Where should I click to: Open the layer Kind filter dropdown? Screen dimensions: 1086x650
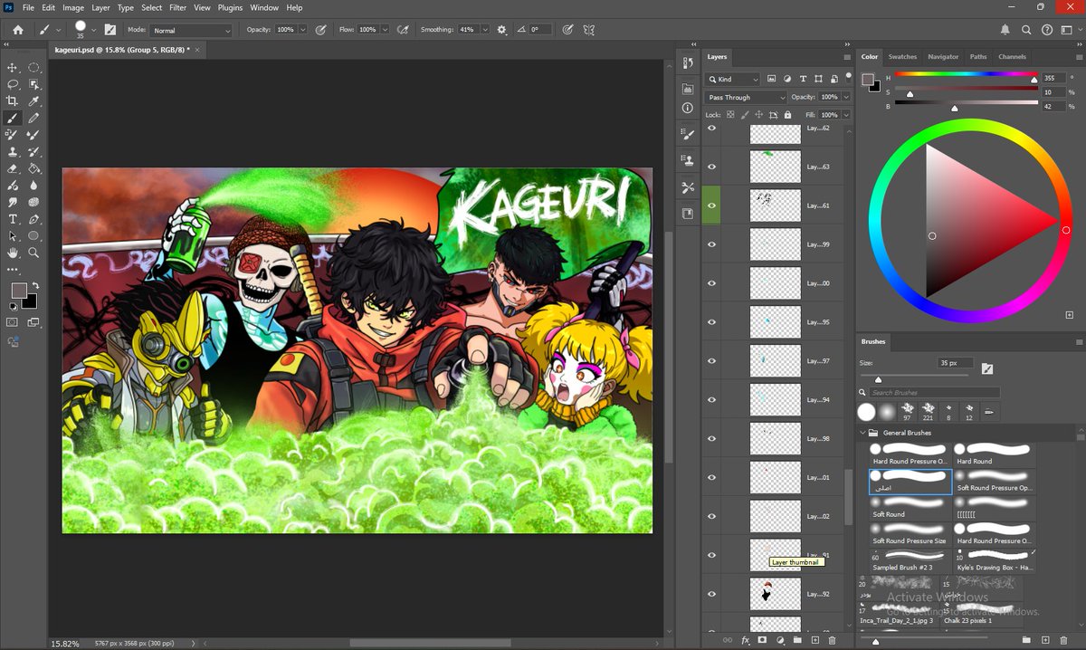733,80
